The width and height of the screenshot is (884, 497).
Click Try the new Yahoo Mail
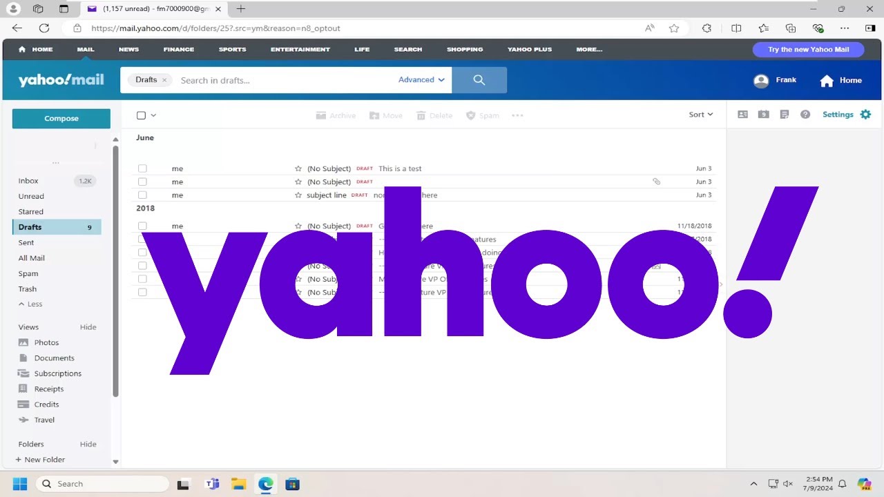coord(808,50)
